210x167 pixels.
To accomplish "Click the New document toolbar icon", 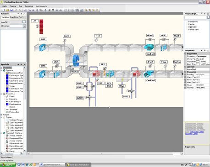I will [x=3, y=10].
